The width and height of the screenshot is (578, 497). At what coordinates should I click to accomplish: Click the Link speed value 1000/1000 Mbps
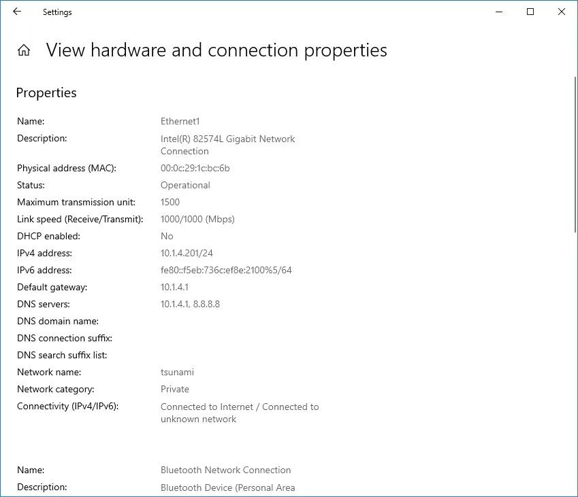tap(197, 219)
